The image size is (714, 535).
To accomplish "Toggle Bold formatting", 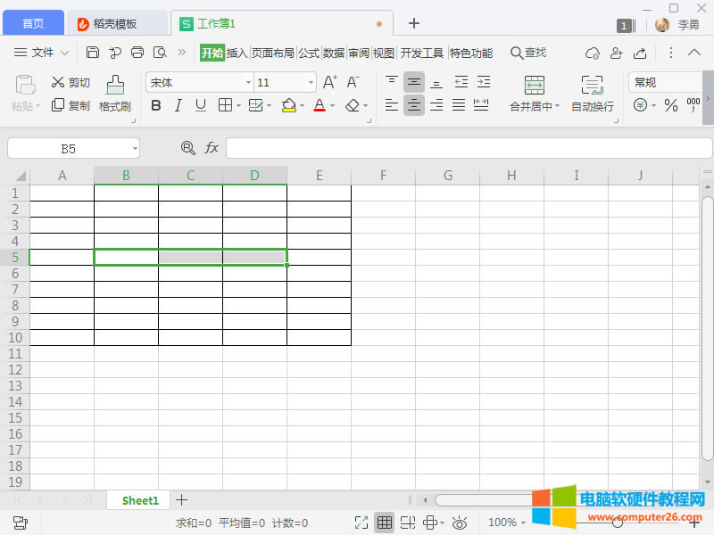I will [156, 106].
